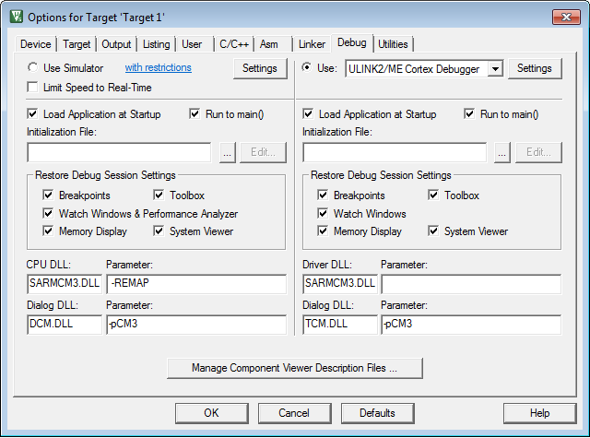Image resolution: width=590 pixels, height=438 pixels.
Task: Click the debugger Initialization File field
Action: click(x=395, y=152)
